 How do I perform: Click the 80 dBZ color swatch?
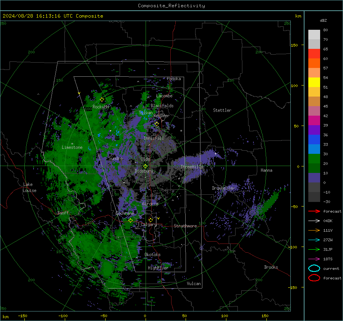314,34
